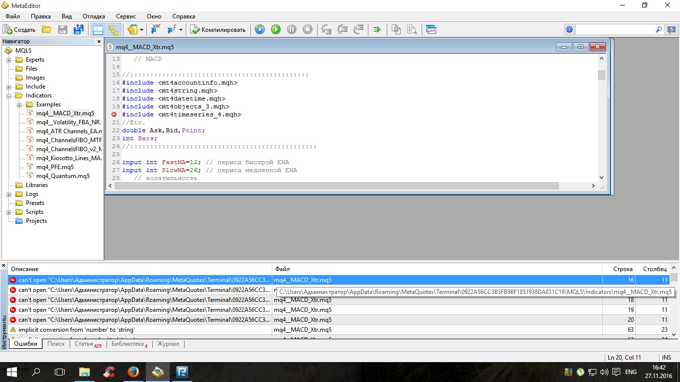This screenshot has width=680, height=382.
Task: Start debugging with green play icon
Action: pyautogui.click(x=276, y=30)
